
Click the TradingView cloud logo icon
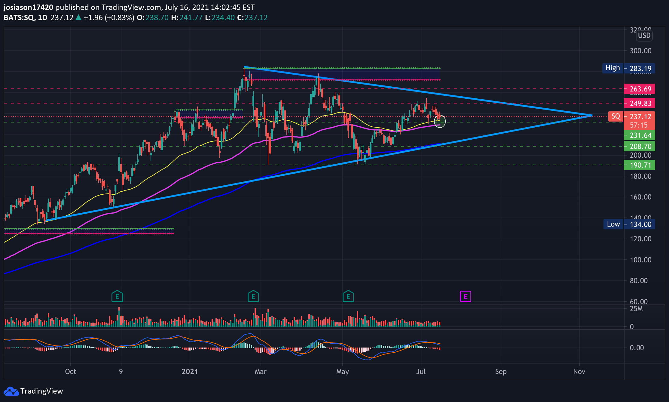click(x=11, y=391)
